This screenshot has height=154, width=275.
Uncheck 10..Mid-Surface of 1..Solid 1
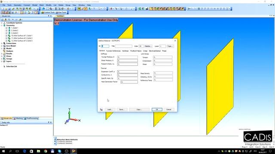point(7,36)
